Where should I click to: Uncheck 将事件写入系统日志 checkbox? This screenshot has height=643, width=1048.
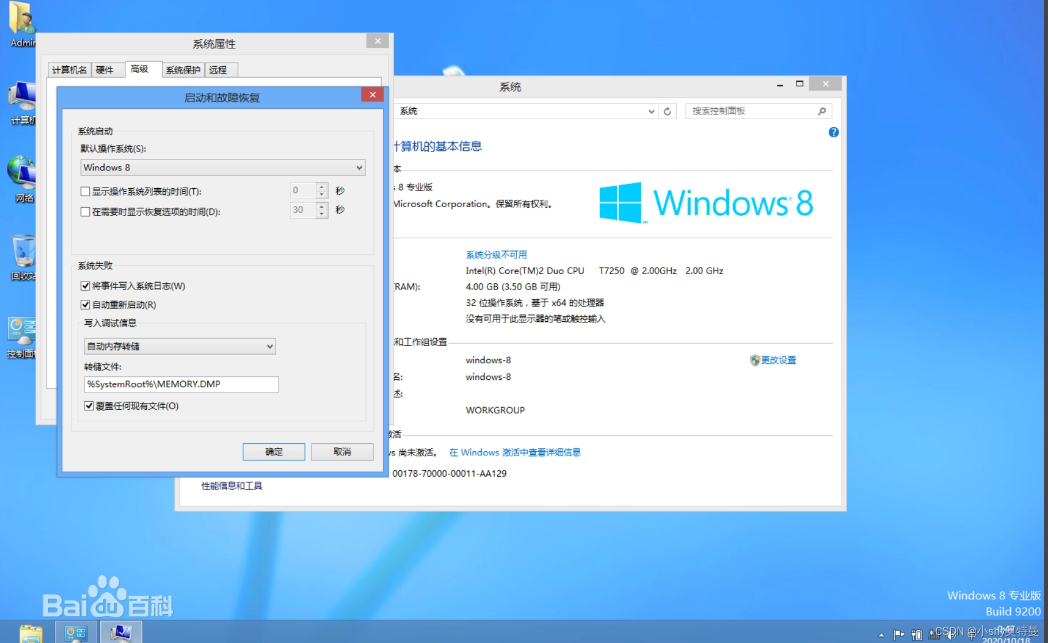tap(85, 286)
